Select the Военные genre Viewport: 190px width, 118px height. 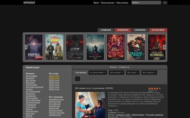pos(30,83)
